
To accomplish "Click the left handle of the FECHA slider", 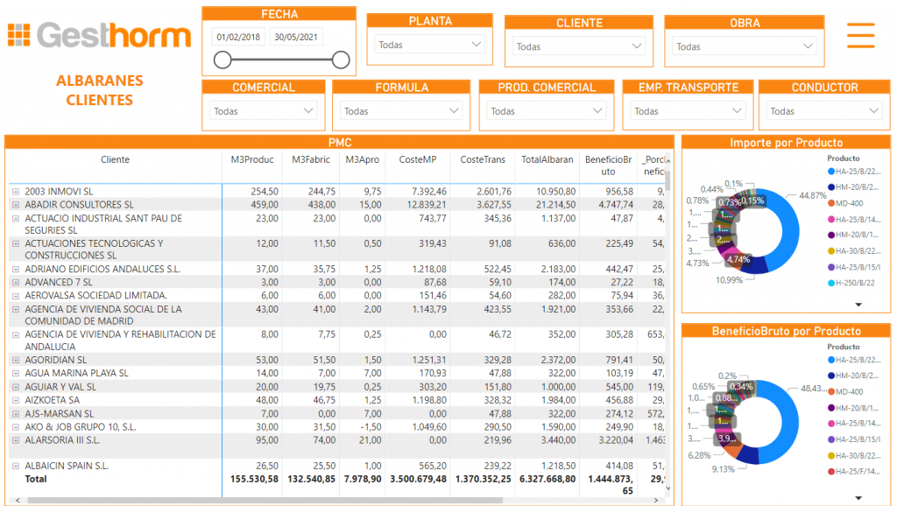I will [222, 60].
